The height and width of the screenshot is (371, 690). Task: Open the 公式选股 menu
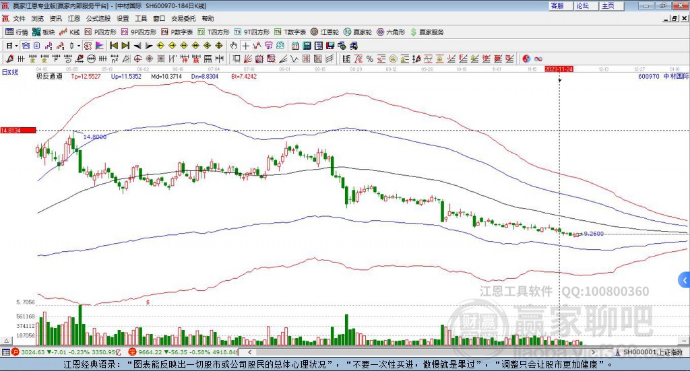point(98,18)
